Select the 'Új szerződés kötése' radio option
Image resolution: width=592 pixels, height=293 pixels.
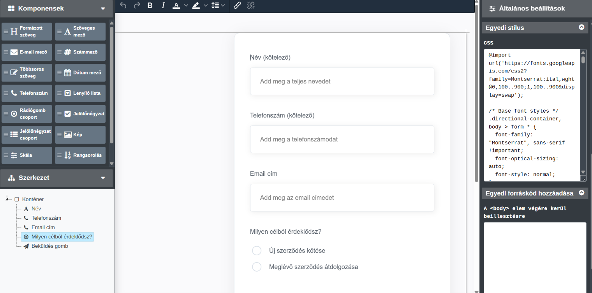point(257,251)
